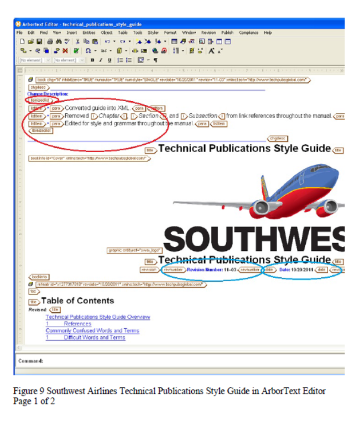Open the Entities menu

(x=89, y=33)
